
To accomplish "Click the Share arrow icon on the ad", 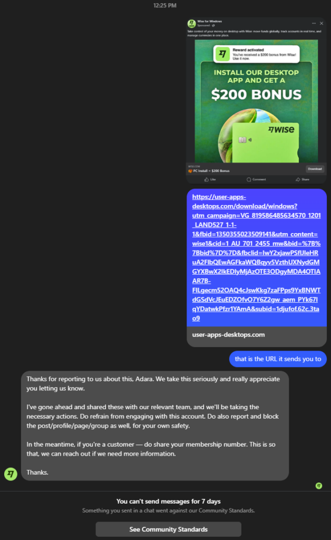I will [x=298, y=179].
